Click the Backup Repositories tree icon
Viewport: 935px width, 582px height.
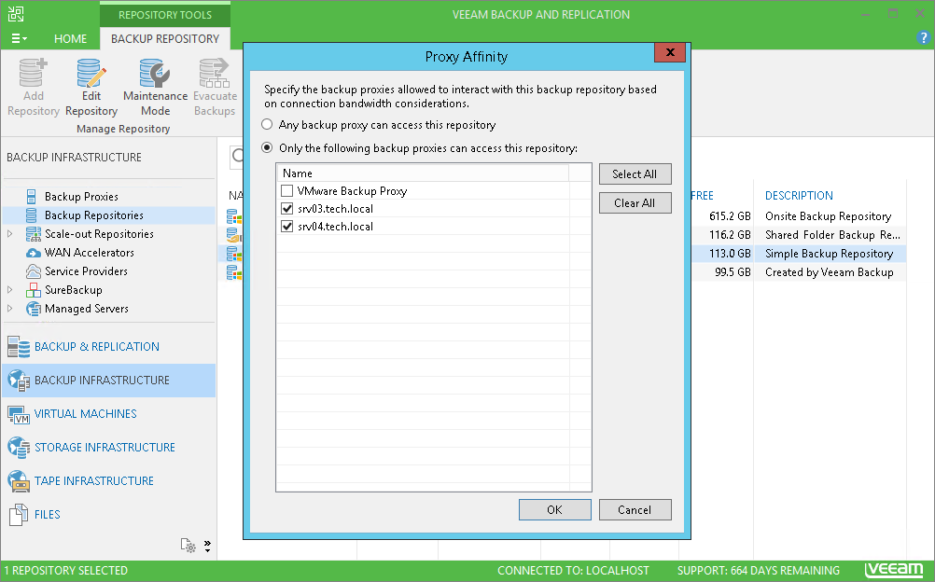point(31,215)
